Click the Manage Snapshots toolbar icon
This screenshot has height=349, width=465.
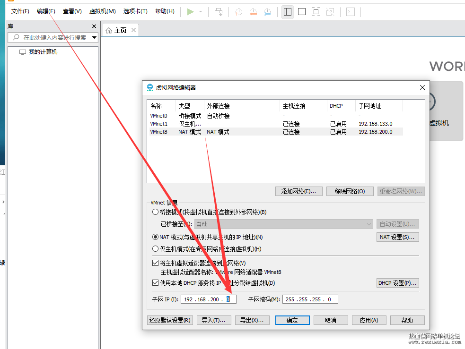(x=267, y=12)
